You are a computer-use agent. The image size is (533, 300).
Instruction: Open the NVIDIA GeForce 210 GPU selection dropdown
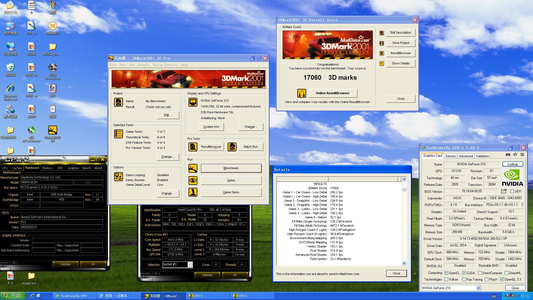click(x=478, y=288)
